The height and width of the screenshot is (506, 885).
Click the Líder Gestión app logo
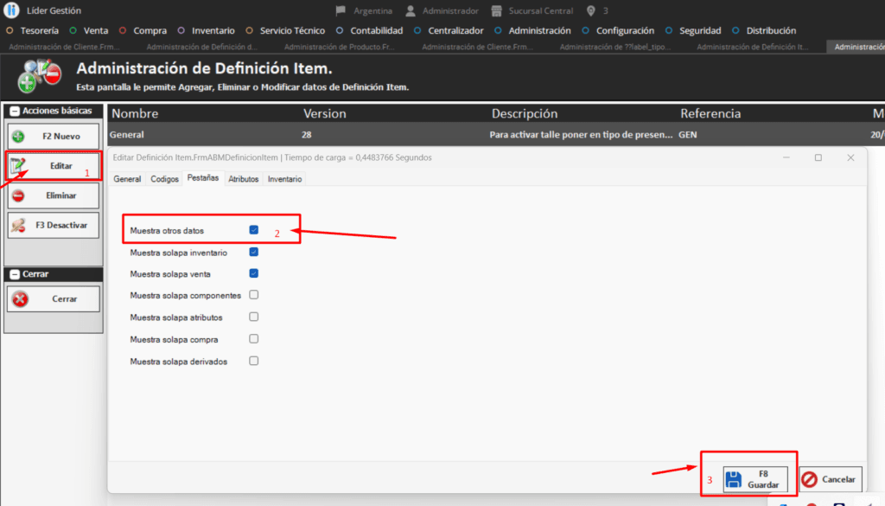[x=12, y=10]
